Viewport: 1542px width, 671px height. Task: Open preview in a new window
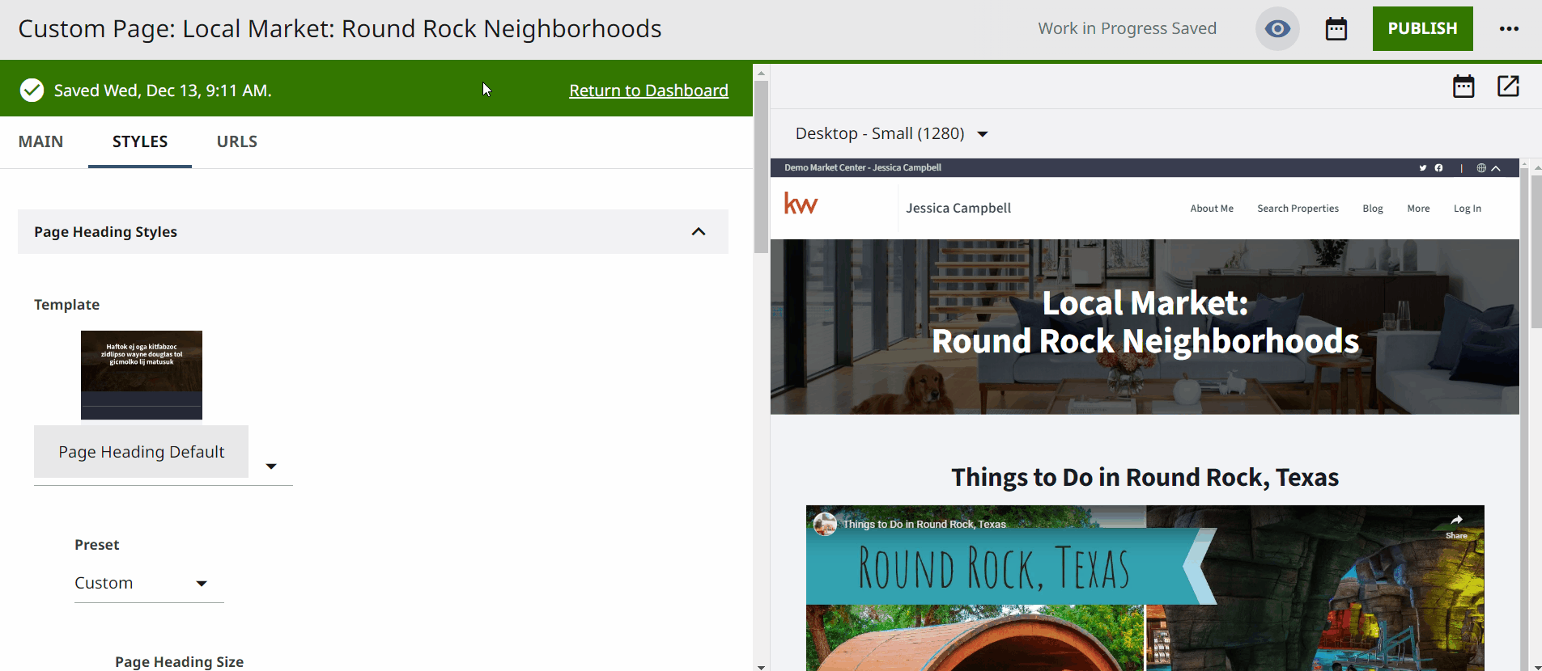[x=1507, y=87]
